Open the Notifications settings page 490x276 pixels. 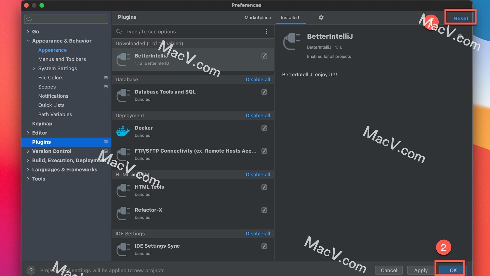point(53,96)
